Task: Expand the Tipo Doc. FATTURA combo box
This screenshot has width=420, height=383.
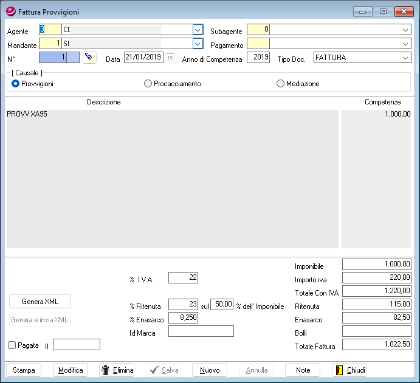Action: (405, 58)
